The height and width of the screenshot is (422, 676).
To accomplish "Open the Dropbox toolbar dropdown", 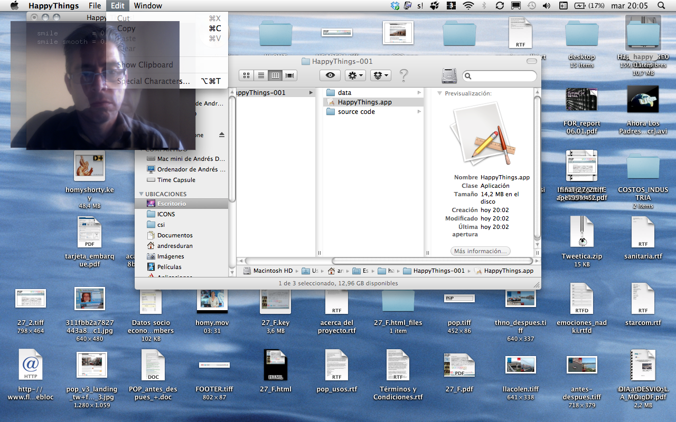I will (x=380, y=75).
